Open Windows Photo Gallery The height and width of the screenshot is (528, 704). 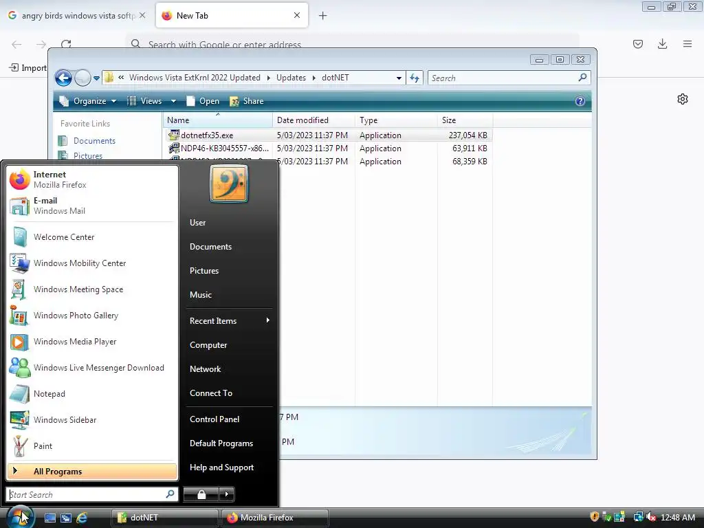(x=92, y=315)
